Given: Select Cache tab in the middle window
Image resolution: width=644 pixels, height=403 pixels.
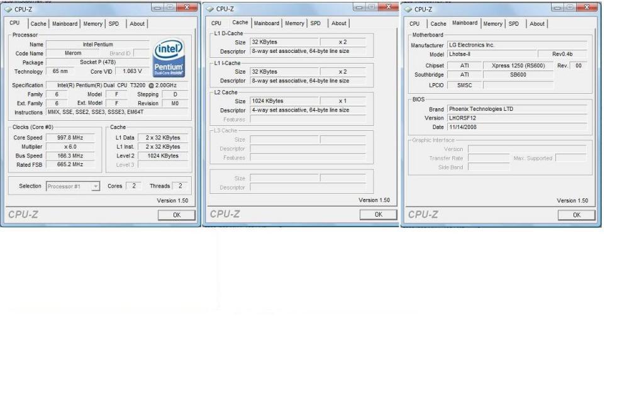Looking at the screenshot, I should tap(240, 23).
